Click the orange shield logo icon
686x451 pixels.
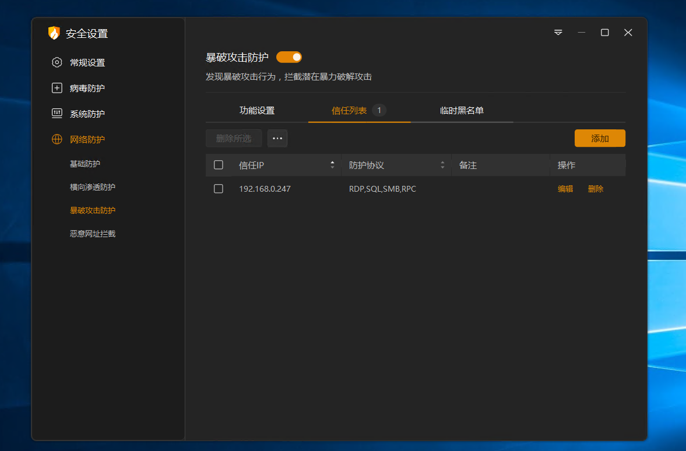coord(54,33)
